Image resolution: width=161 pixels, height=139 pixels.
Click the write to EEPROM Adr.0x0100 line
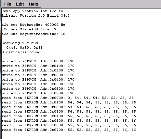click(38, 66)
